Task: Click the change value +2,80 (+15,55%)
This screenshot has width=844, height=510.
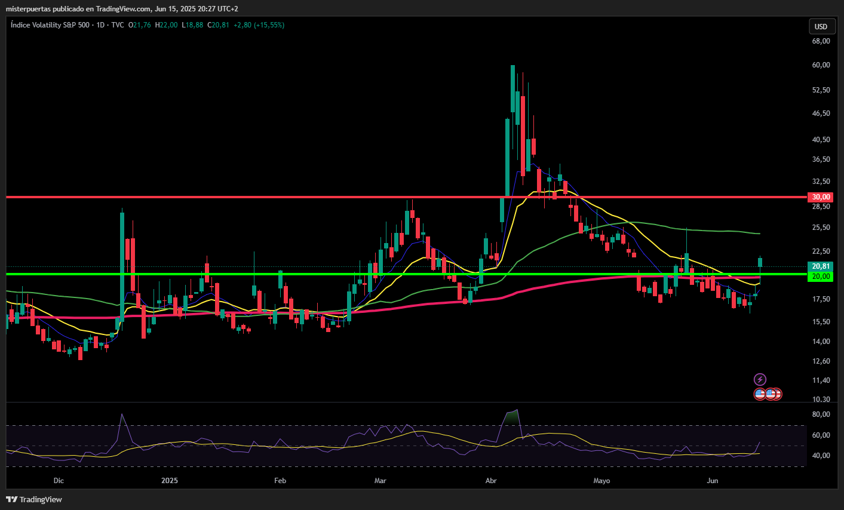Action: [x=259, y=25]
